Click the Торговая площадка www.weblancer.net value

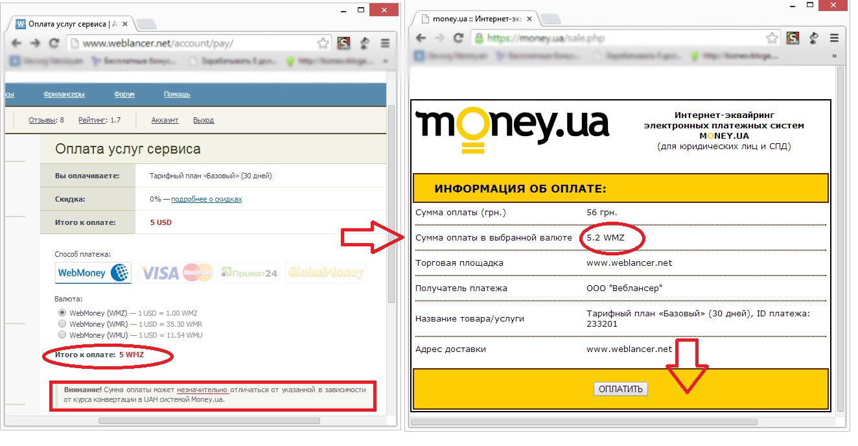pos(629,263)
